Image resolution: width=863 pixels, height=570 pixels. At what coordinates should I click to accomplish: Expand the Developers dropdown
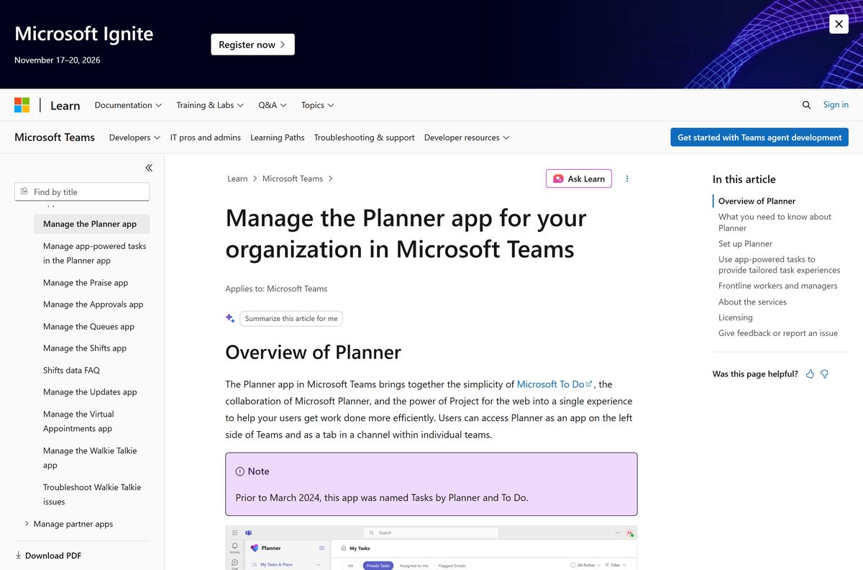point(134,137)
